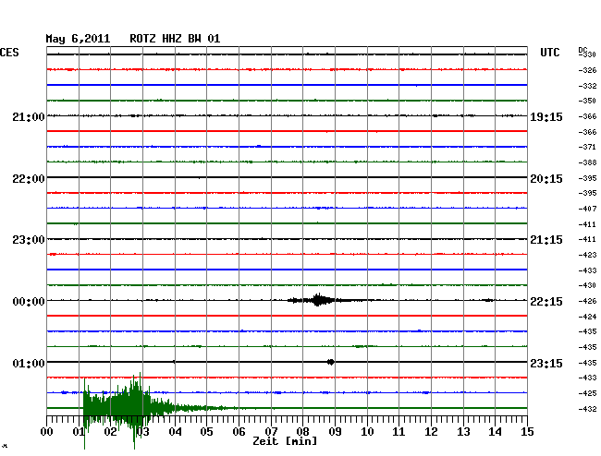Image resolution: width=601 pixels, height=456 pixels.
Task: Click minute label 08 on the time axis
Action: 302,431
